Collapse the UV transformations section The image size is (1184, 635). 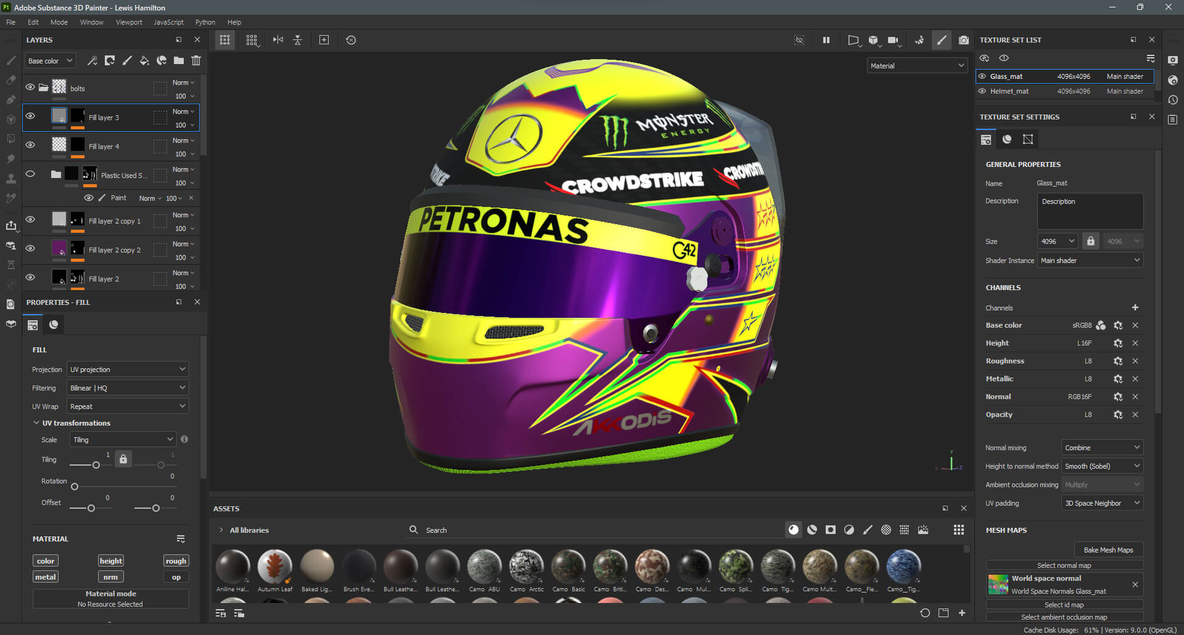(x=36, y=423)
